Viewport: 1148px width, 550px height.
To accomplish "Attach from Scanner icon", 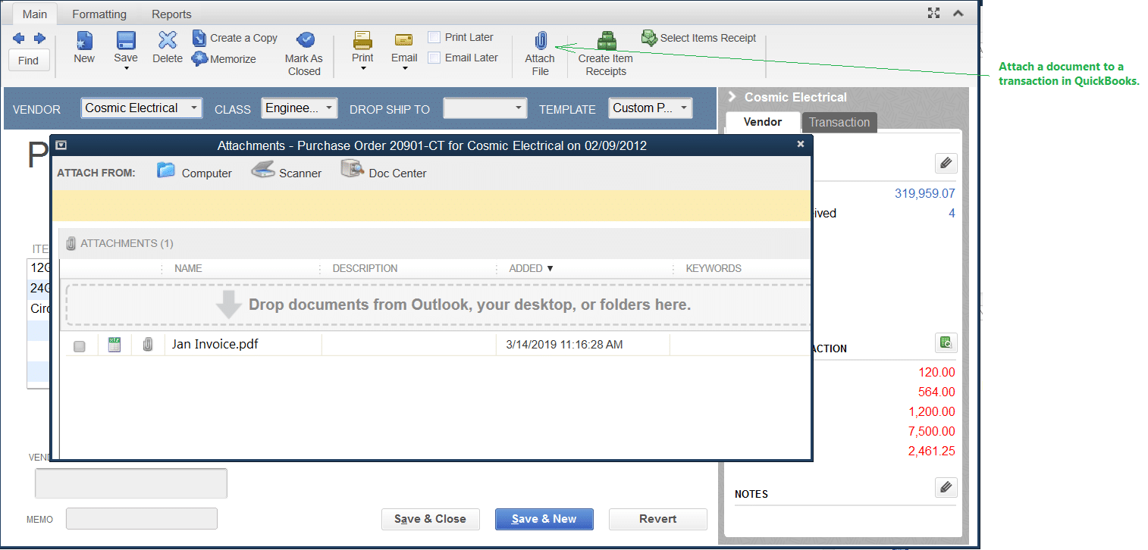I will pos(263,170).
